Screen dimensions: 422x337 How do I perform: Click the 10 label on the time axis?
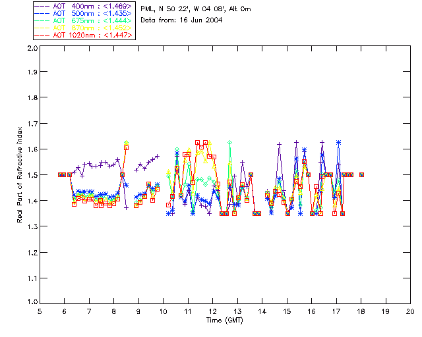click(x=163, y=311)
